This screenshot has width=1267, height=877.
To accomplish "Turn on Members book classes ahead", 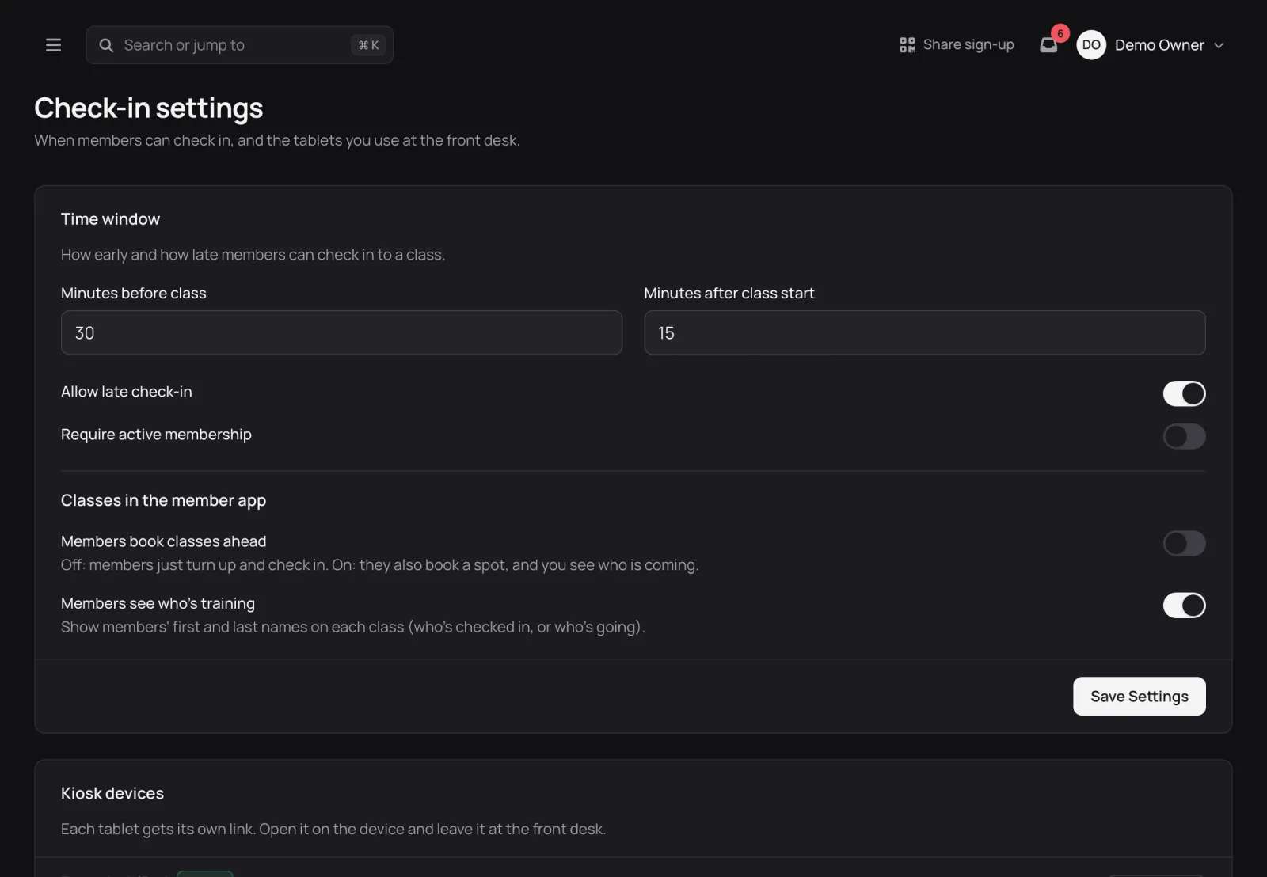I will pos(1184,543).
